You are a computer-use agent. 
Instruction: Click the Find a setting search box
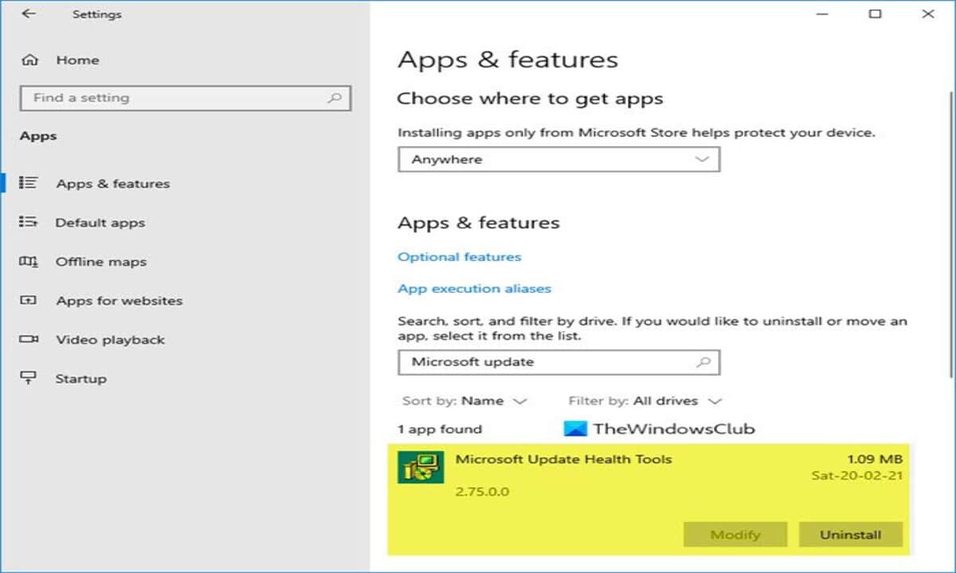pos(185,98)
